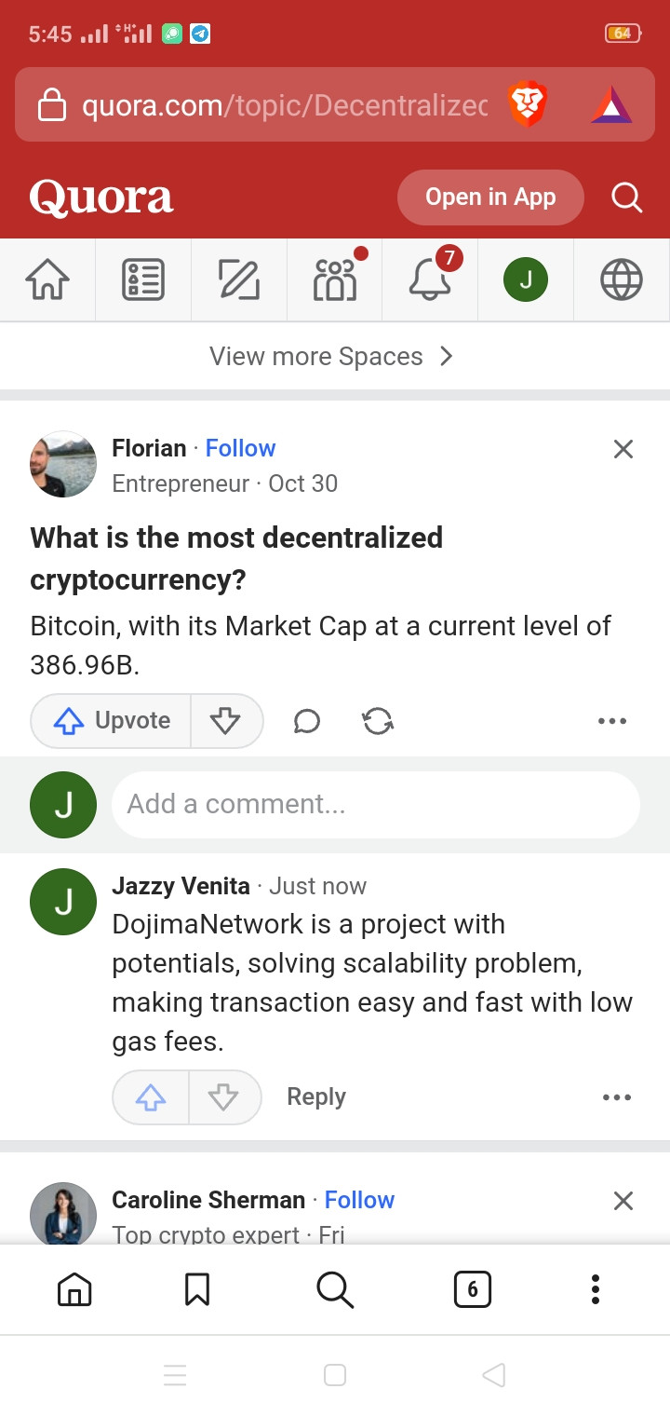Open the Answer (write) tab

click(239, 279)
